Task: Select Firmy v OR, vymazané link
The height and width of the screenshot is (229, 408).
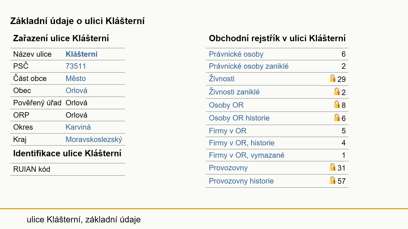Action: [247, 155]
